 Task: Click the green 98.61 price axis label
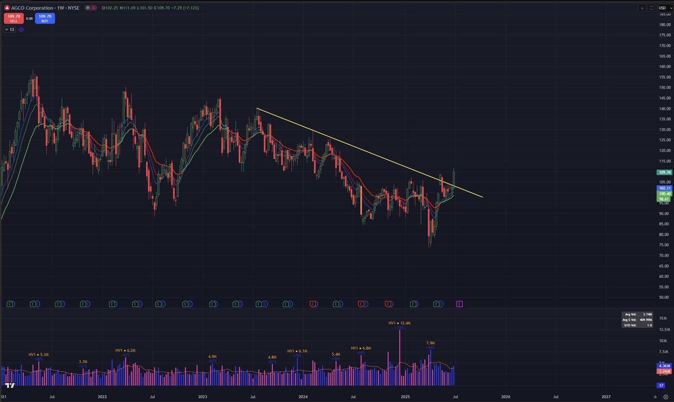coord(664,200)
